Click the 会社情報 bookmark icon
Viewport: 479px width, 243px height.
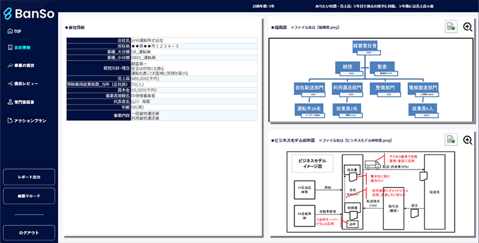(x=10, y=47)
